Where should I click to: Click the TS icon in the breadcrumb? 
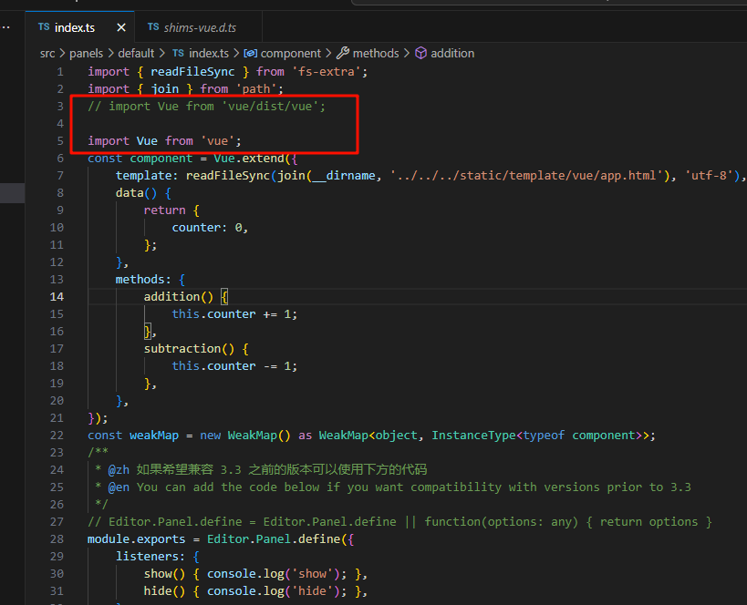pyautogui.click(x=178, y=53)
